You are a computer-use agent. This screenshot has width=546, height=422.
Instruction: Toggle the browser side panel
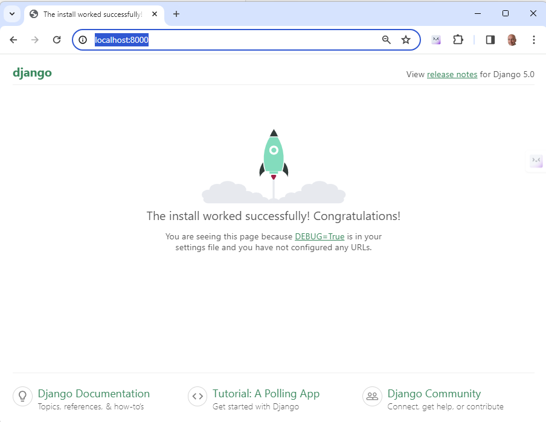pyautogui.click(x=490, y=40)
